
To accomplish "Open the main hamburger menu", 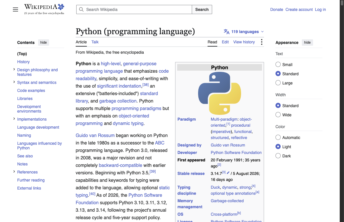I will click(x=15, y=9).
